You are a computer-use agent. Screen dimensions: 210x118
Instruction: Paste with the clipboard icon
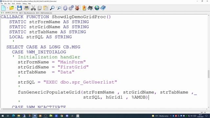(45, 8)
